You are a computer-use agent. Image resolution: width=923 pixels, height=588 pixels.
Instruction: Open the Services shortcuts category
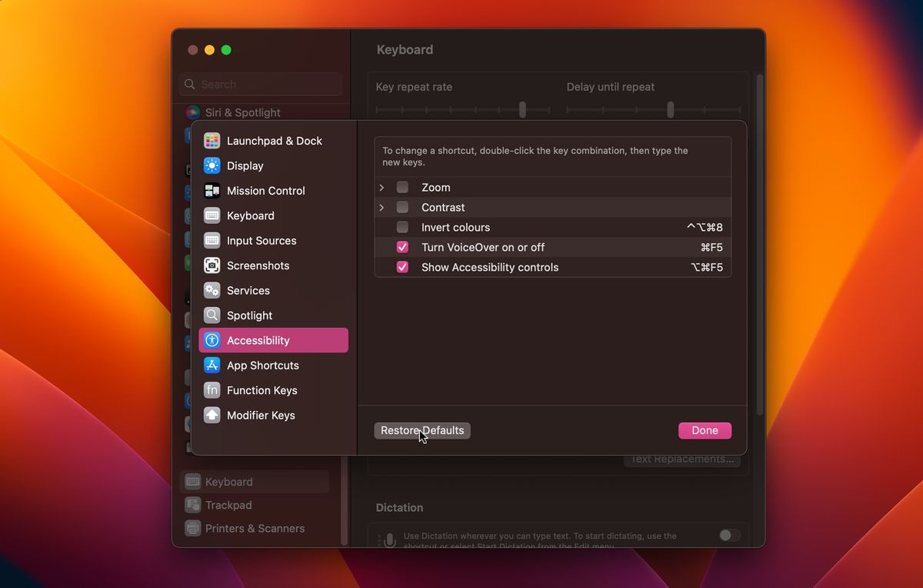click(248, 290)
